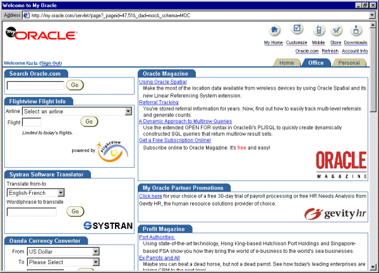Click the My Oracle Partner Promotions header
Image resolution: width=379 pixels, height=273 pixels.
(183, 188)
